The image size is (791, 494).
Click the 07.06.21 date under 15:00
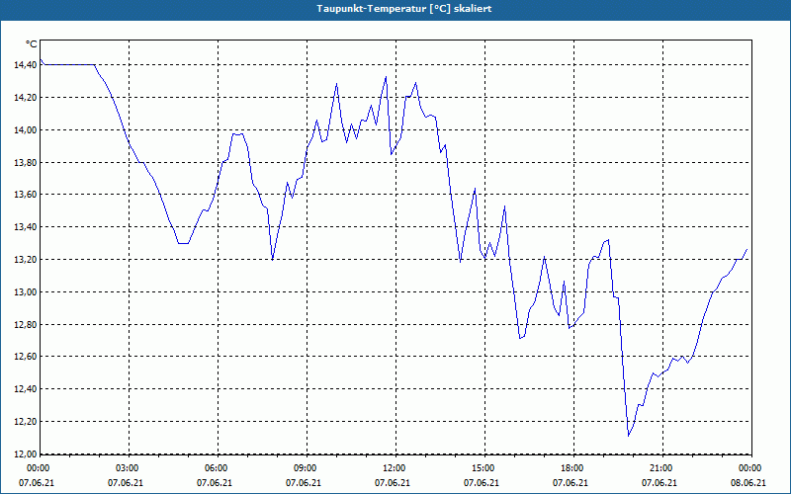(x=482, y=483)
